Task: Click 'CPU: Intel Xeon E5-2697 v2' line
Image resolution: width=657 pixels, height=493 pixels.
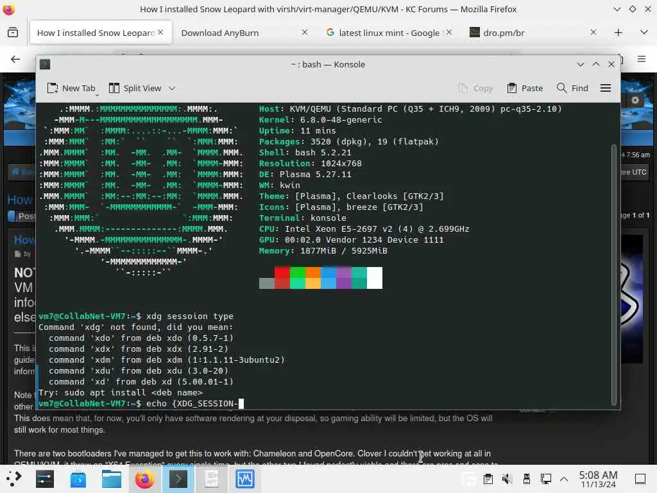Action: [x=364, y=229]
